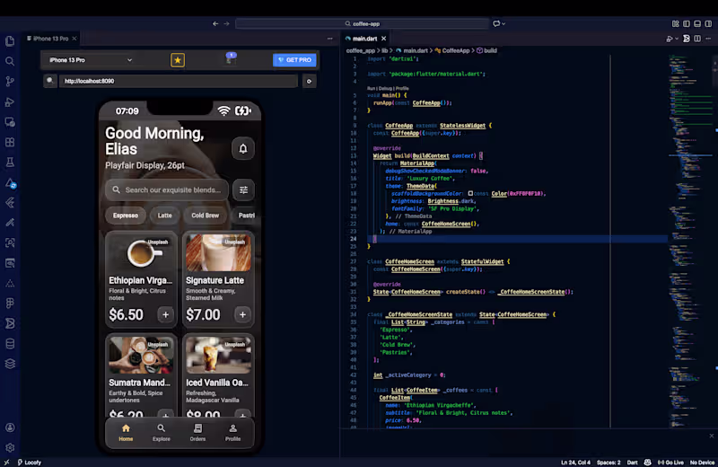
Task: Click color swatch before Color(0xFF0F0F10)
Action: 470,193
